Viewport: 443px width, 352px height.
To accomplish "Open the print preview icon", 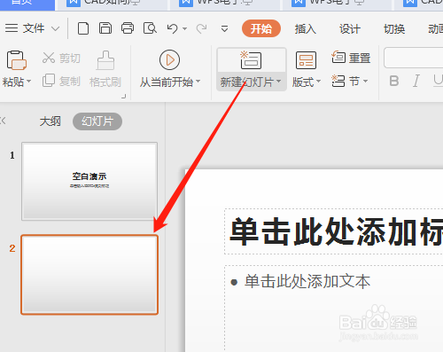I will [x=150, y=28].
